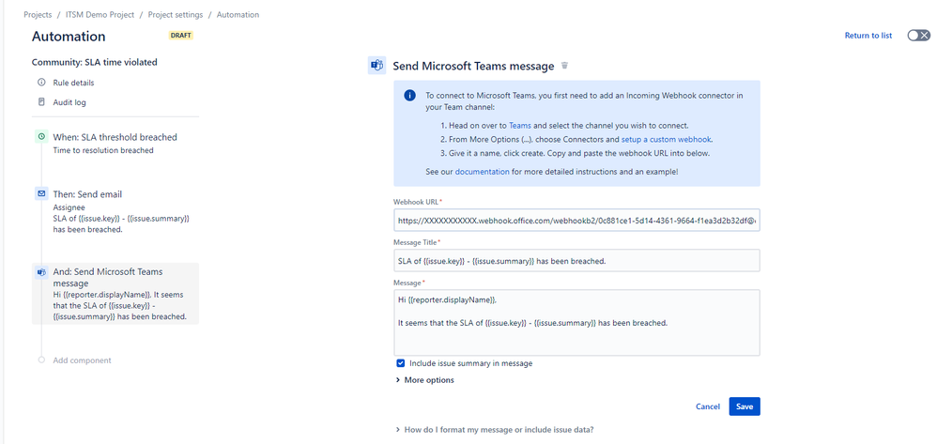The height and width of the screenshot is (444, 937).
Task: Uncheck Include issue summary in message
Action: pyautogui.click(x=400, y=363)
